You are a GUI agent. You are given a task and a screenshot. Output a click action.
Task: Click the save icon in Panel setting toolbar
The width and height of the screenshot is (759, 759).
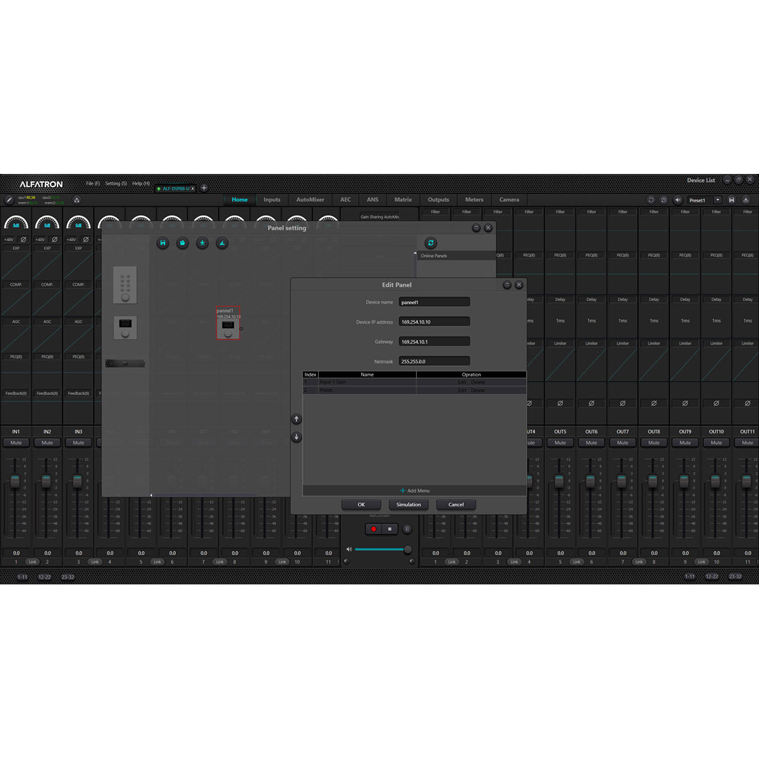click(162, 243)
